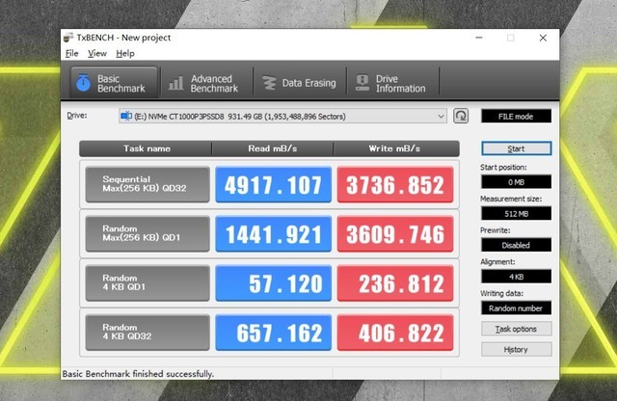The width and height of the screenshot is (617, 401).
Task: Open the View menu
Action: (x=97, y=54)
